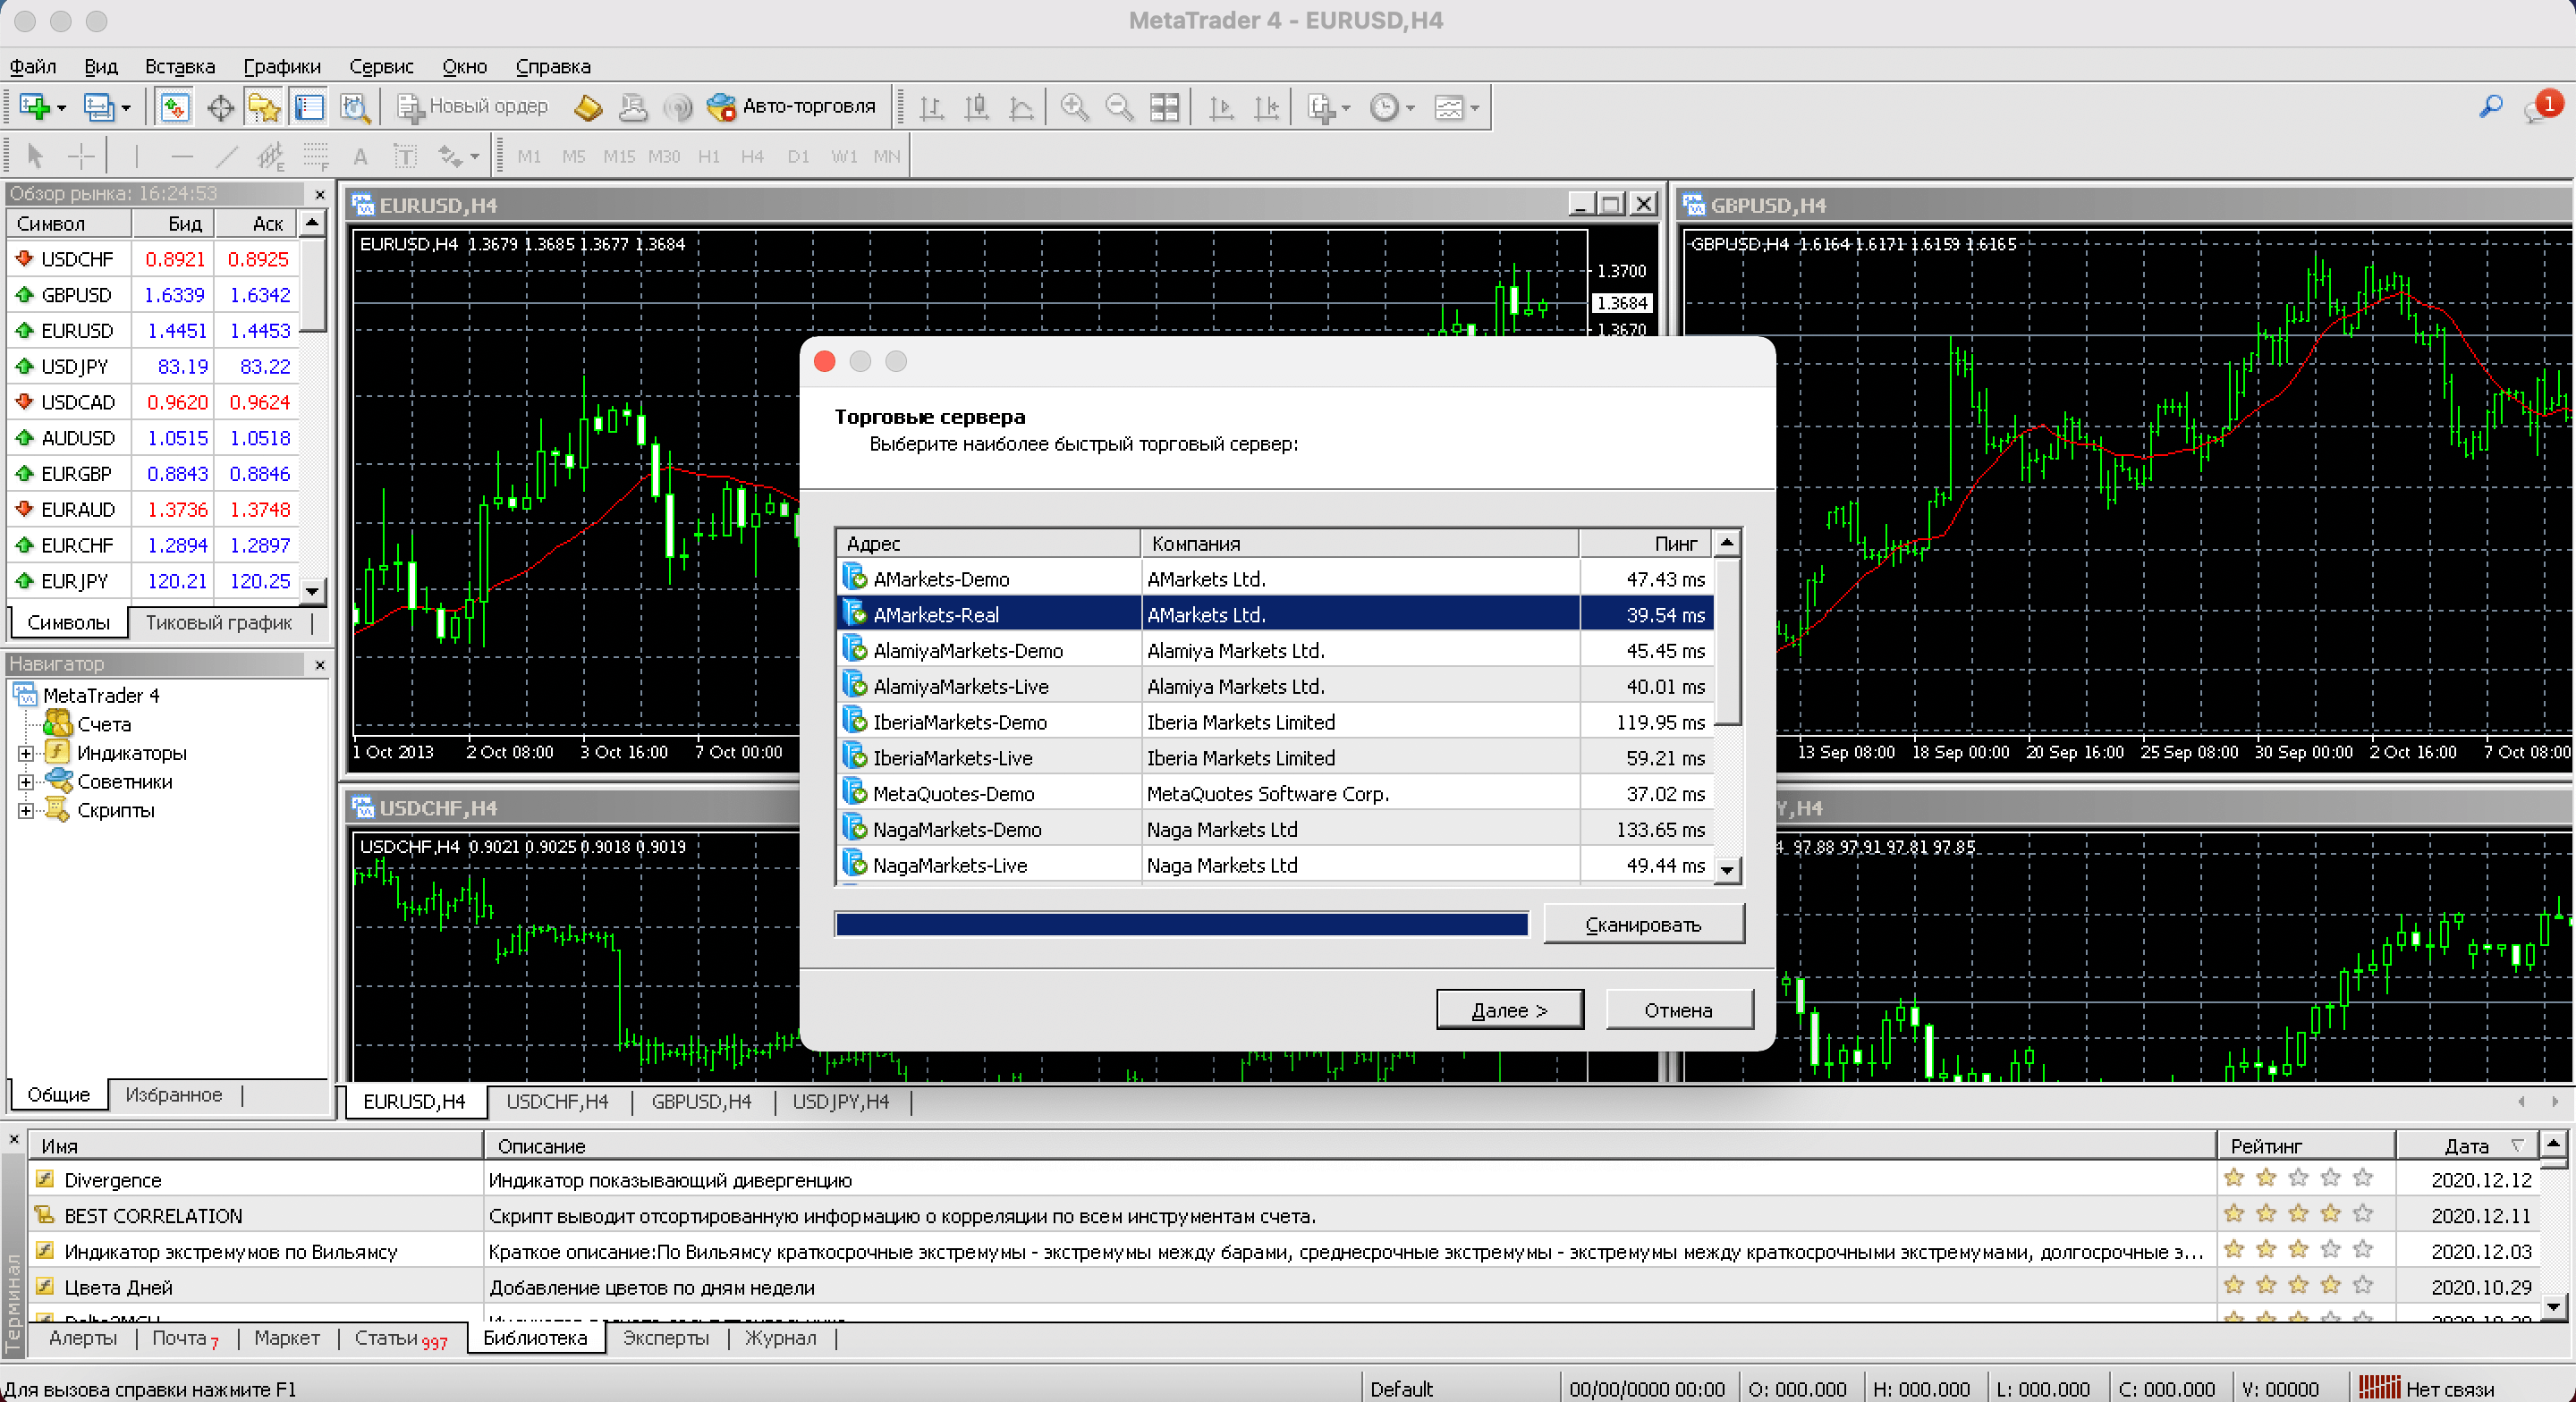Click the zoom out chart icon
Image resolution: width=2576 pixels, height=1402 pixels.
pos(1119,107)
